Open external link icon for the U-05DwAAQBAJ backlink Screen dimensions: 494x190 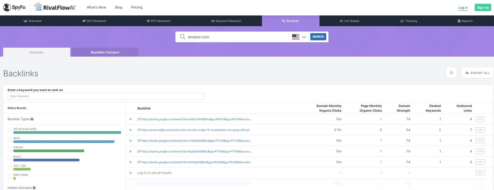[x=139, y=141]
